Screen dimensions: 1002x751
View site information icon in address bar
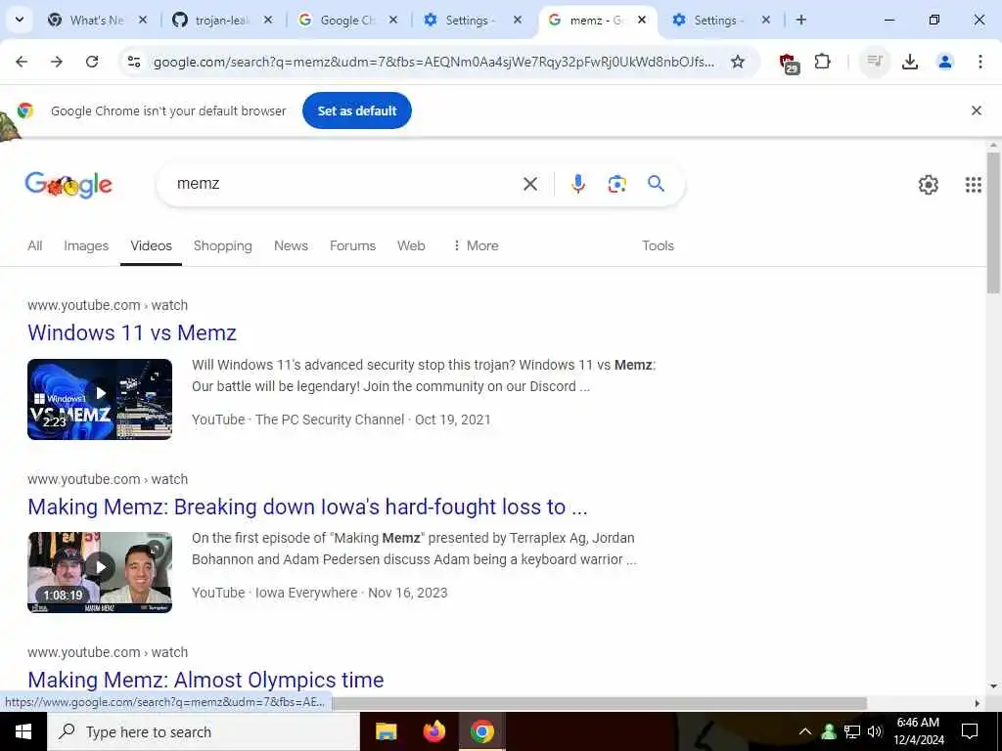(133, 62)
